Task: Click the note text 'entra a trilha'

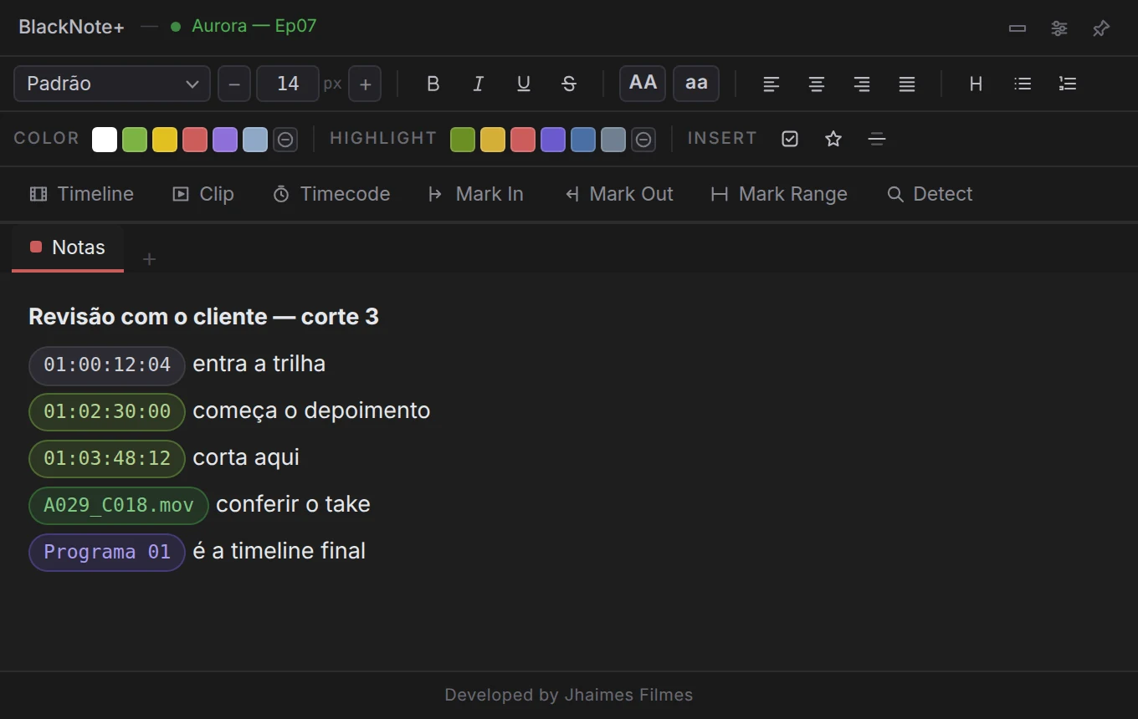Action: (259, 364)
